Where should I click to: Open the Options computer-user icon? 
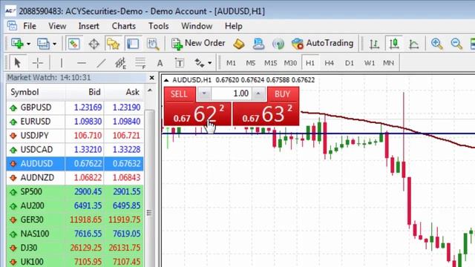258,44
